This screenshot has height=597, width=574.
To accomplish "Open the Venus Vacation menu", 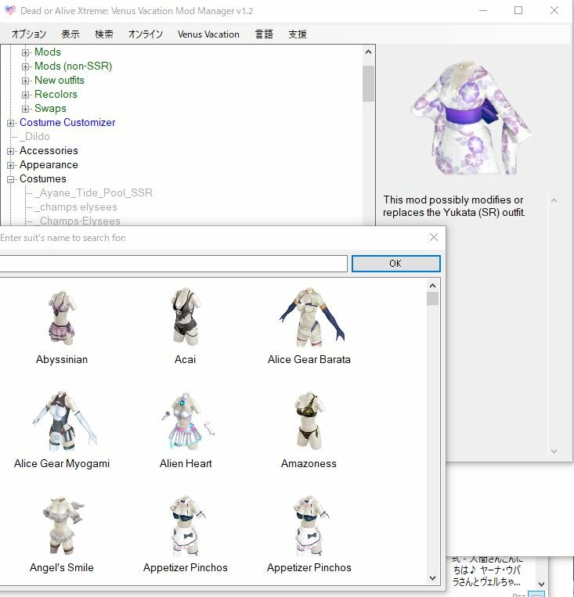I will [x=208, y=34].
